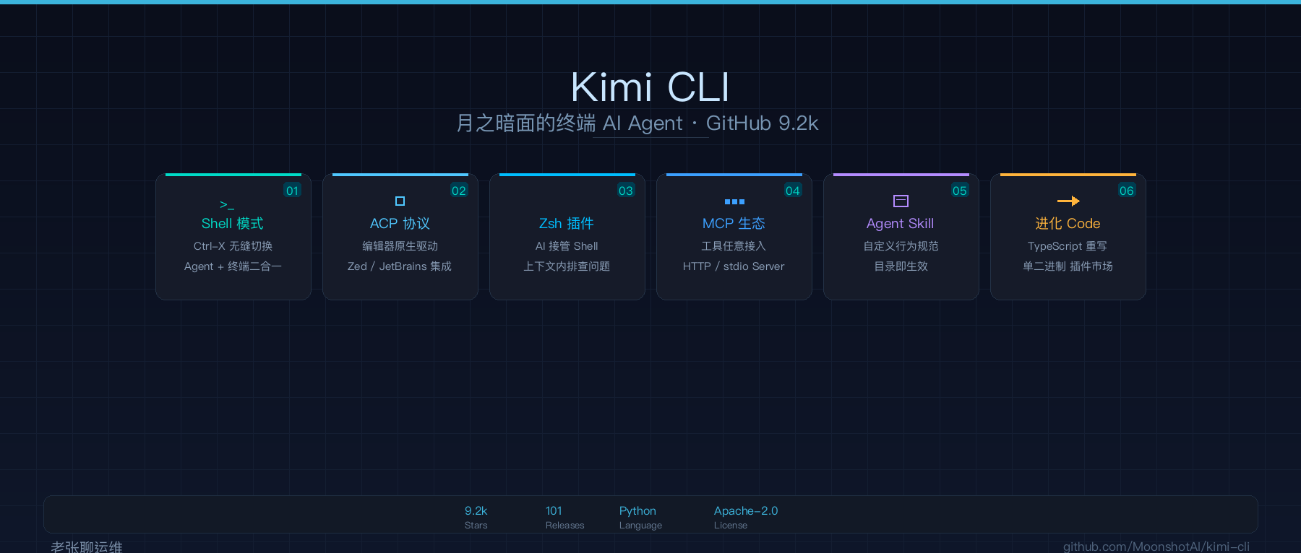
Task: Select the 02 number badge
Action: pos(459,191)
